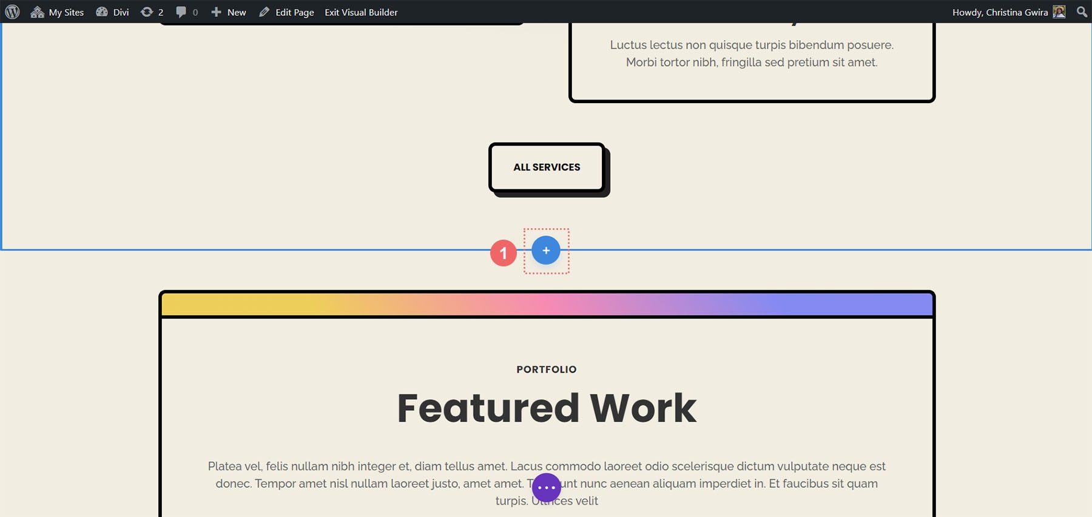Open the search magnifier icon
1092x517 pixels.
(x=1080, y=12)
